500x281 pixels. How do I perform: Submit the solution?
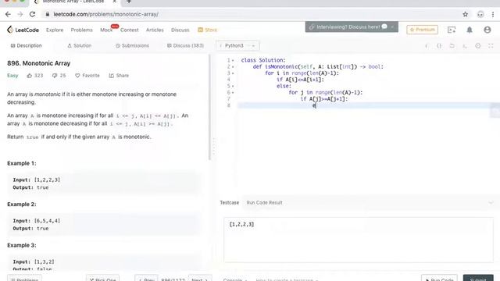tap(478, 279)
